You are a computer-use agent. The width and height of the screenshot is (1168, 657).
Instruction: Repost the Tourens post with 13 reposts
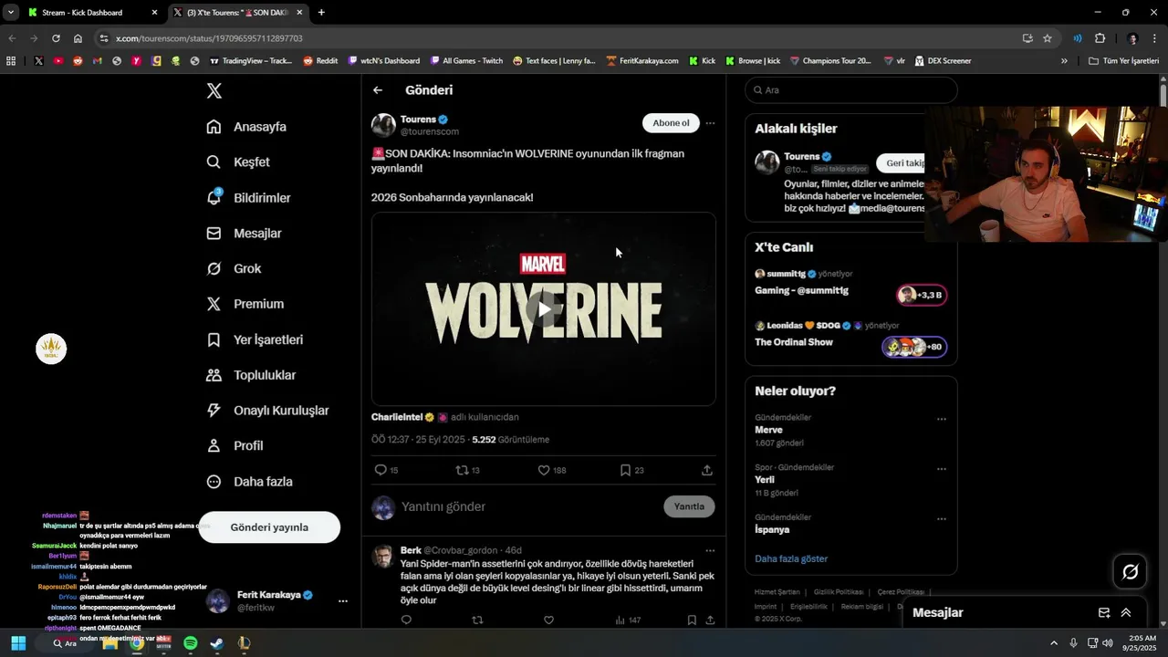point(467,470)
